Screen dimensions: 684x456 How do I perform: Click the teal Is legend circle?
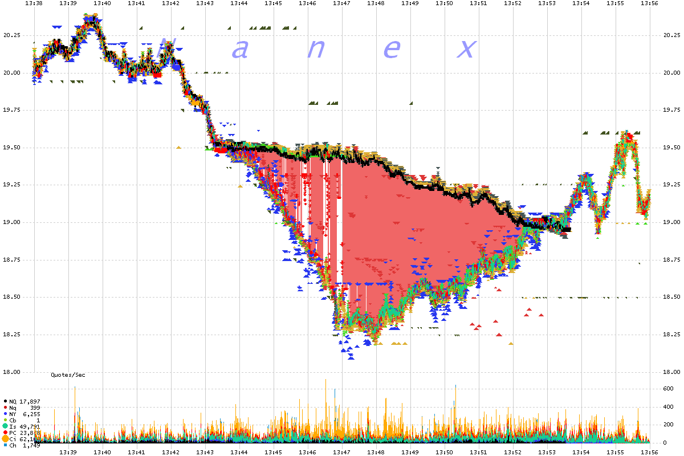coord(5,426)
